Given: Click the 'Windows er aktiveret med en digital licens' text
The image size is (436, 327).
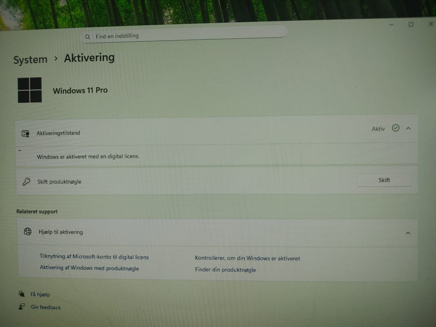Looking at the screenshot, I should (x=88, y=157).
